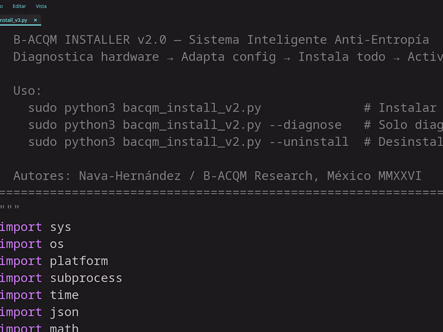Select the install_v3.py file tab
This screenshot has width=443, height=332.
(x=14, y=20)
